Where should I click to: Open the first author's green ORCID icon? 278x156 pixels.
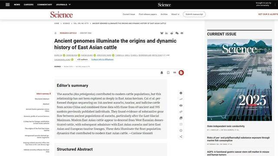point(64,55)
